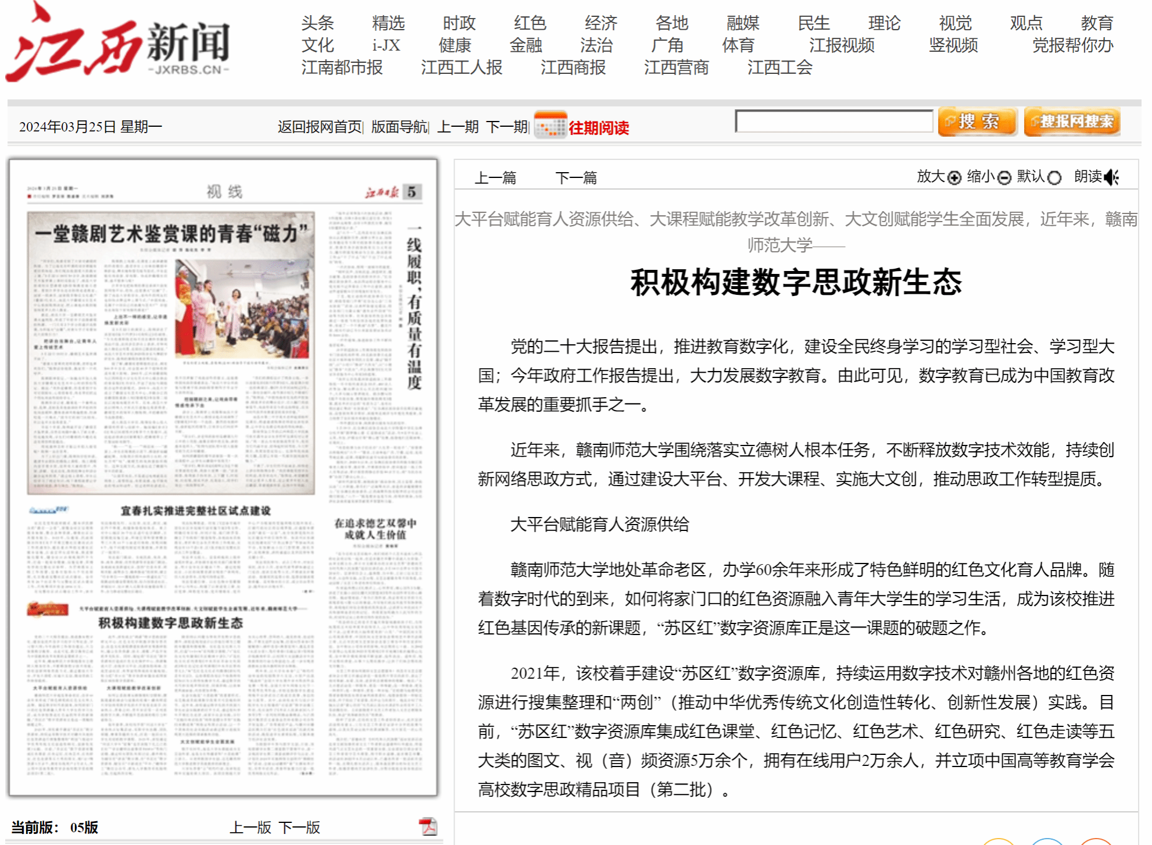
Task: Click 在追求德艺双馨中成就人生价值 article on thumbnail
Action: [x=375, y=529]
